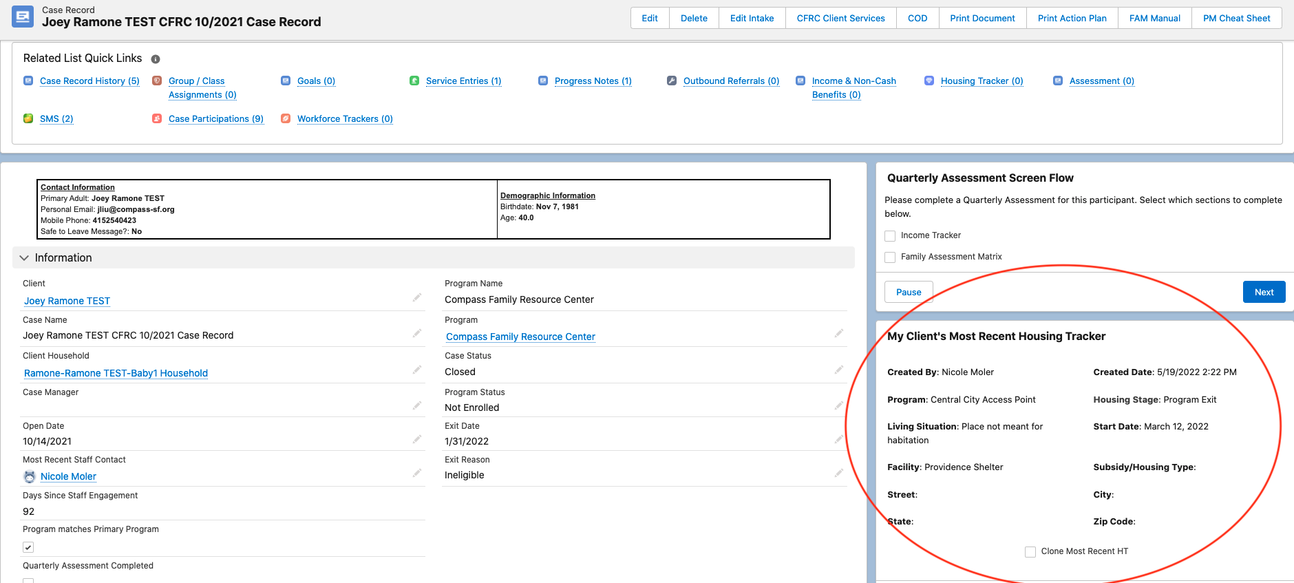Click the Goals list icon
The width and height of the screenshot is (1294, 583).
coord(286,81)
